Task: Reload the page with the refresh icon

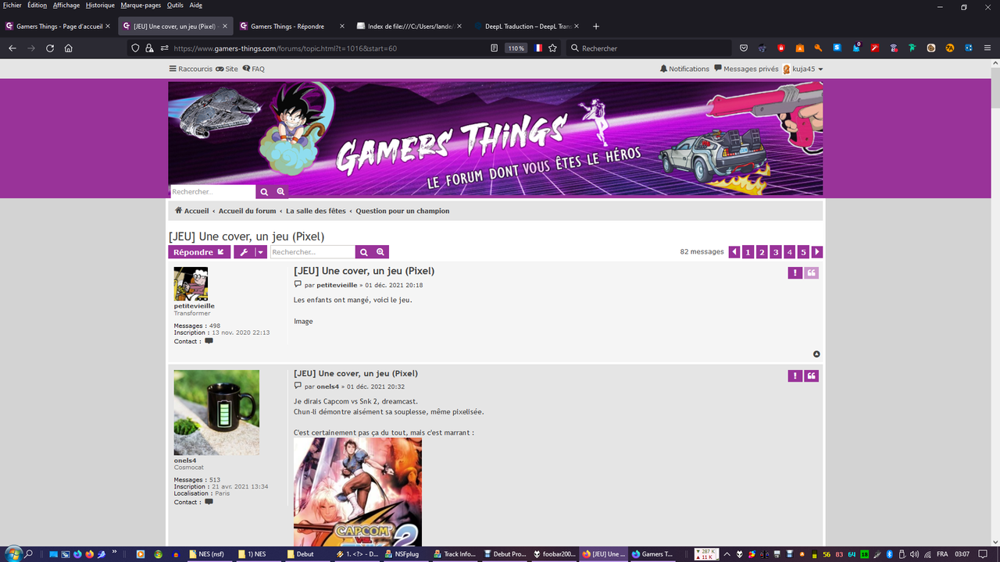Action: 50,48
